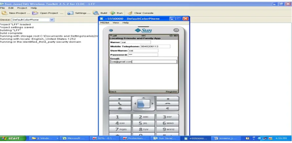Click the Name input field

coord(136,42)
